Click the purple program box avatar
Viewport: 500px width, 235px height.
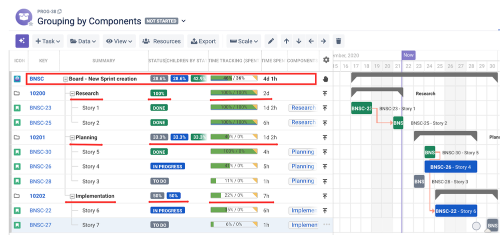[x=24, y=17]
